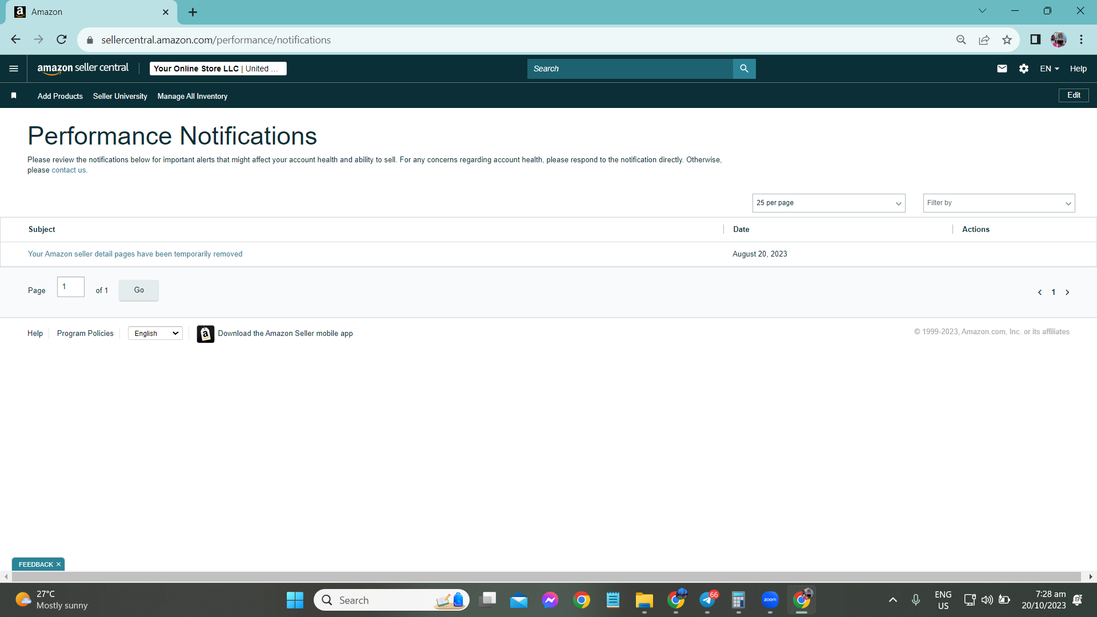Image resolution: width=1097 pixels, height=617 pixels.
Task: Open the Filter by dropdown
Action: tap(999, 203)
